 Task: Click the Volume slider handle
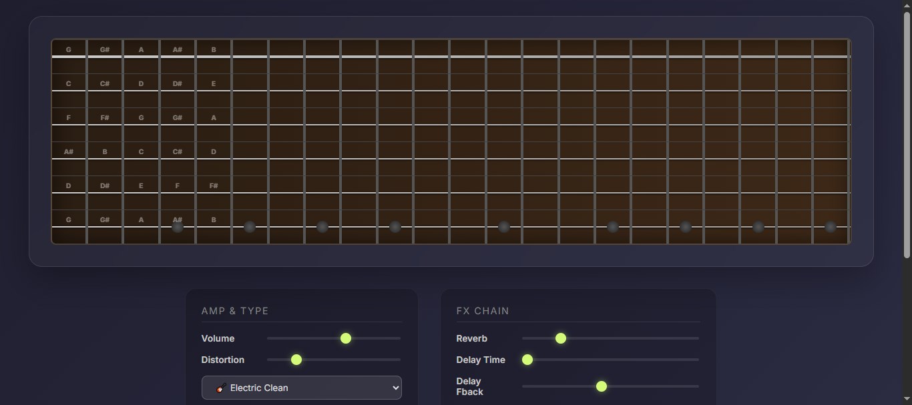tap(346, 338)
